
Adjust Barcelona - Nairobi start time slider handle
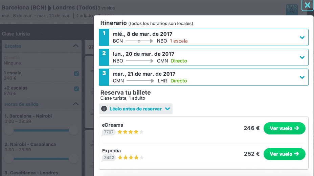9,130
